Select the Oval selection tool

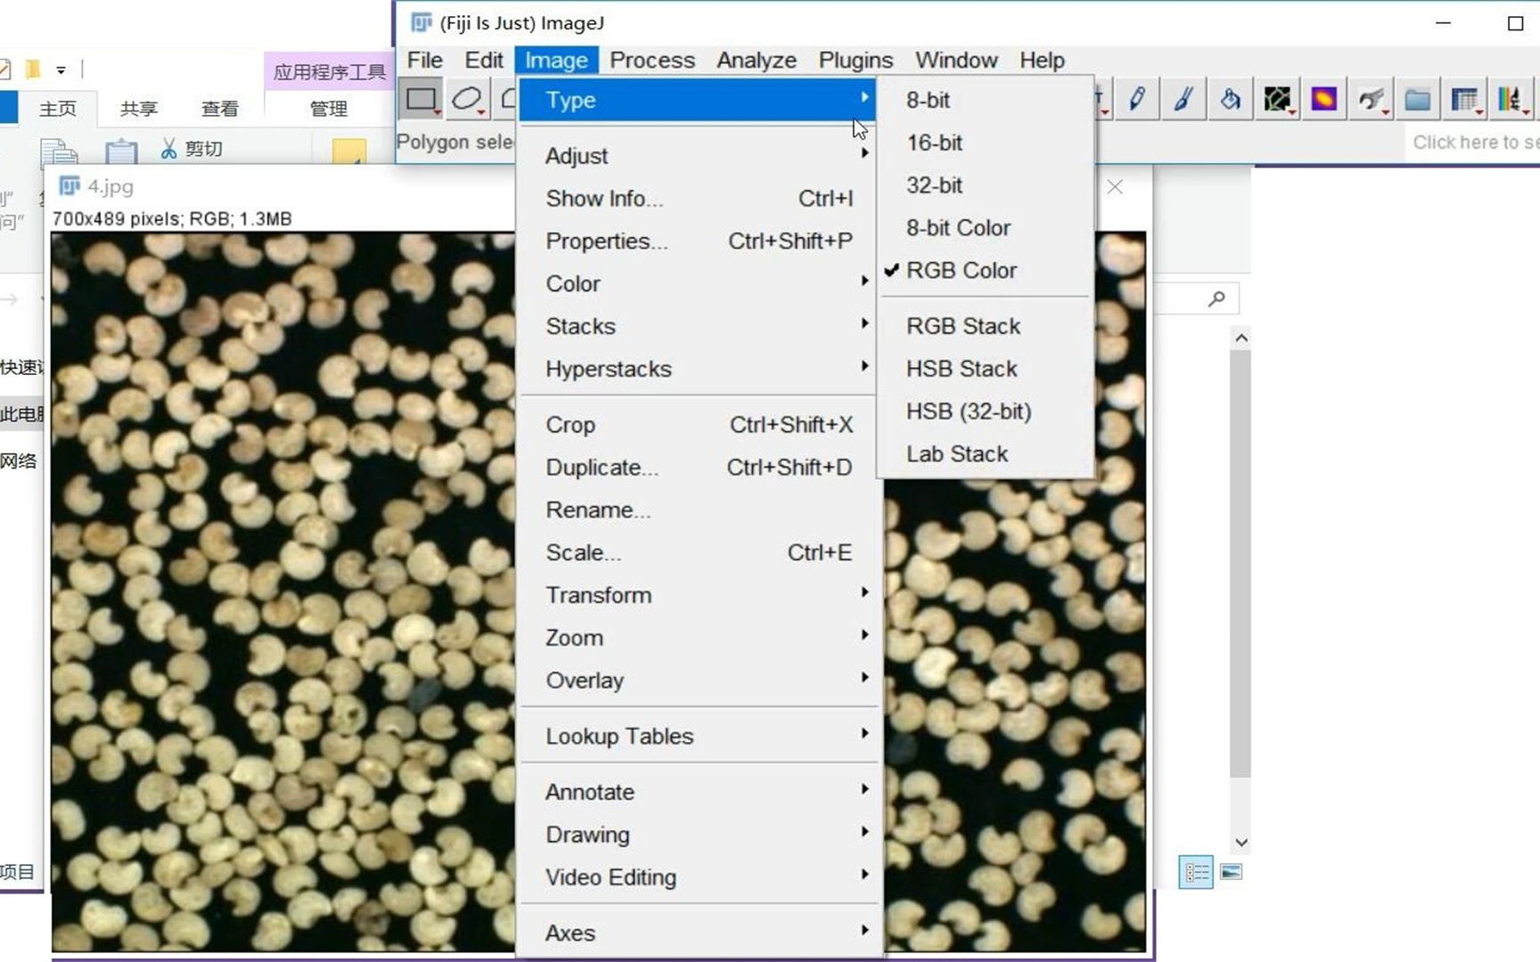click(x=467, y=98)
